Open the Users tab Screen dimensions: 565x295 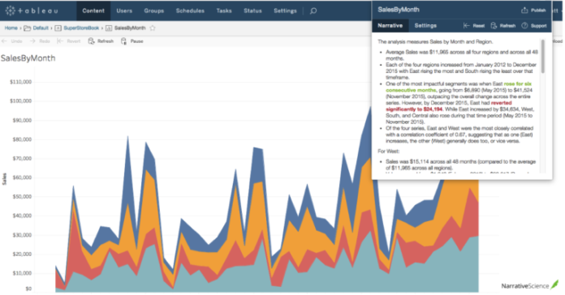(124, 11)
